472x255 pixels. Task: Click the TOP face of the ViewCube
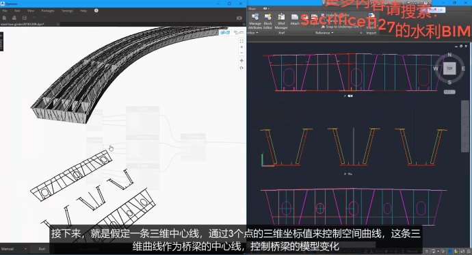click(449, 68)
